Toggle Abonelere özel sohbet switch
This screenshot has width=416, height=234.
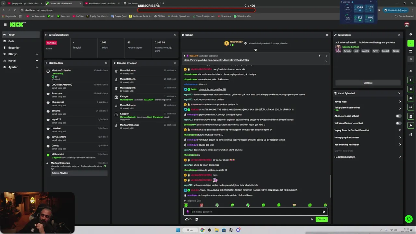tap(398, 116)
